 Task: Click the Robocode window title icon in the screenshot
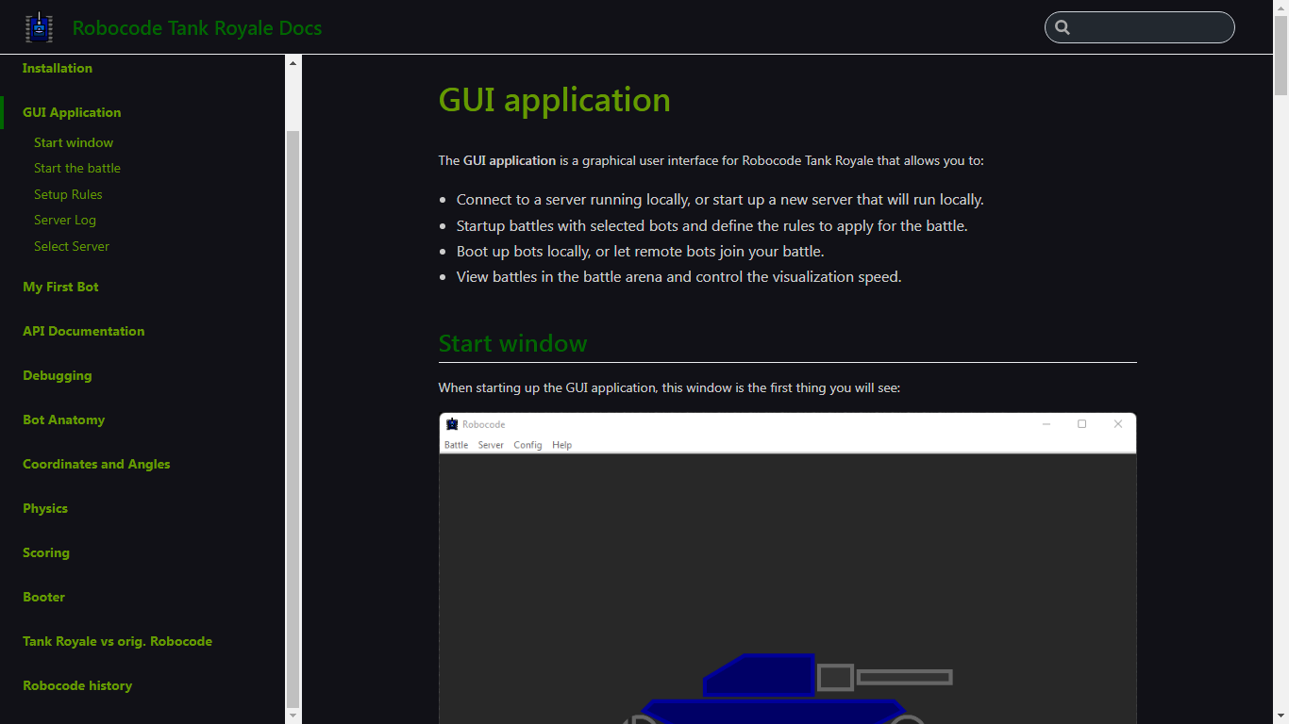click(452, 424)
